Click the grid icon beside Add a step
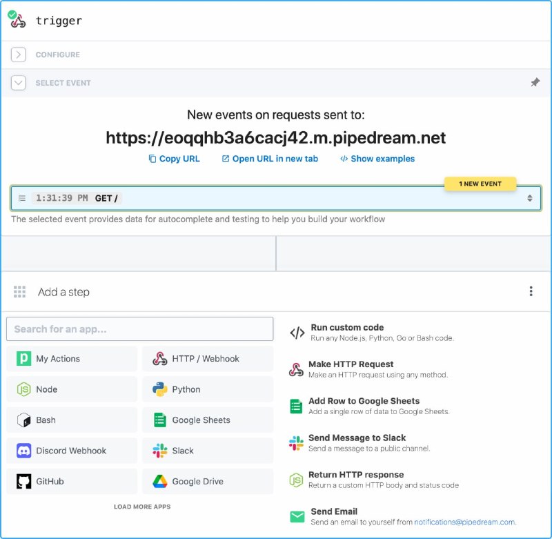Viewport: 552px width, 539px height. (19, 291)
